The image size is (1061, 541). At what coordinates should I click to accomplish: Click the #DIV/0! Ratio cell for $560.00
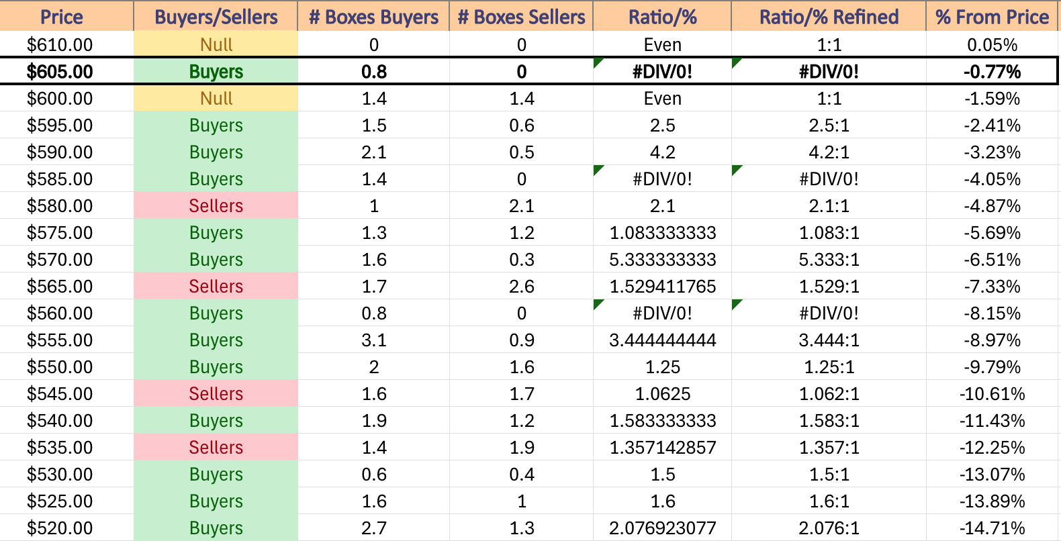coord(662,313)
